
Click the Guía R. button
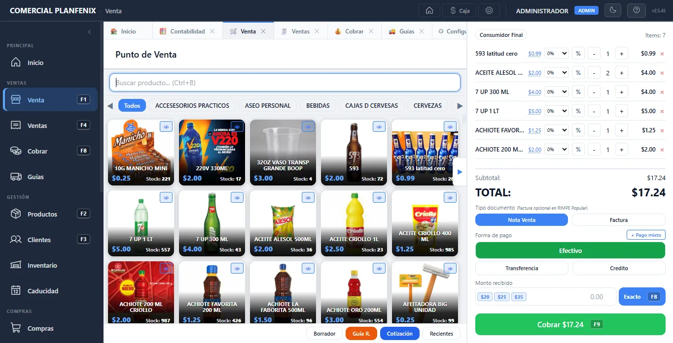click(361, 334)
